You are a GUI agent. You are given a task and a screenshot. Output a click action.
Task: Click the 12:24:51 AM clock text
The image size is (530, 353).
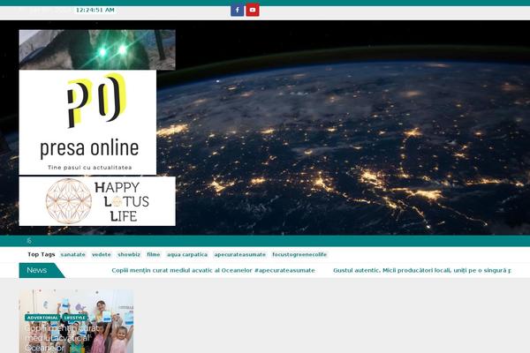tap(95, 10)
